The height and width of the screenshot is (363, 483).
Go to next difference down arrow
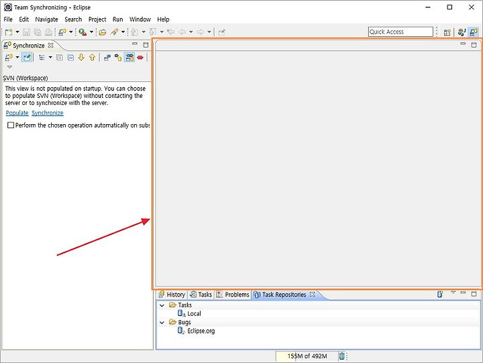point(81,57)
